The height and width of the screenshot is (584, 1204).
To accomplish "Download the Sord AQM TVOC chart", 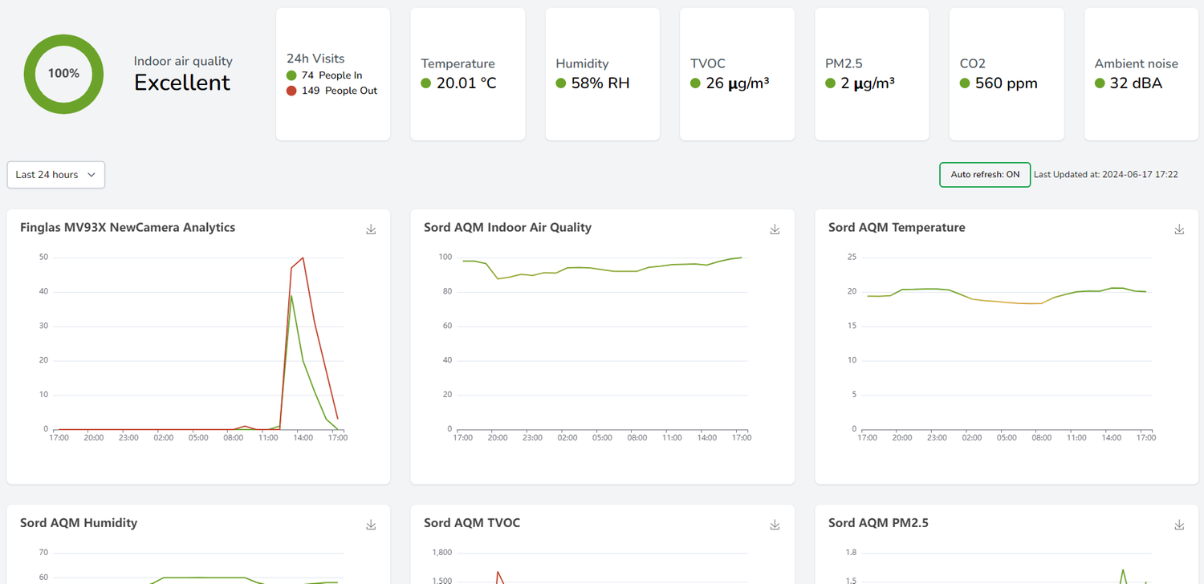I will 775,524.
